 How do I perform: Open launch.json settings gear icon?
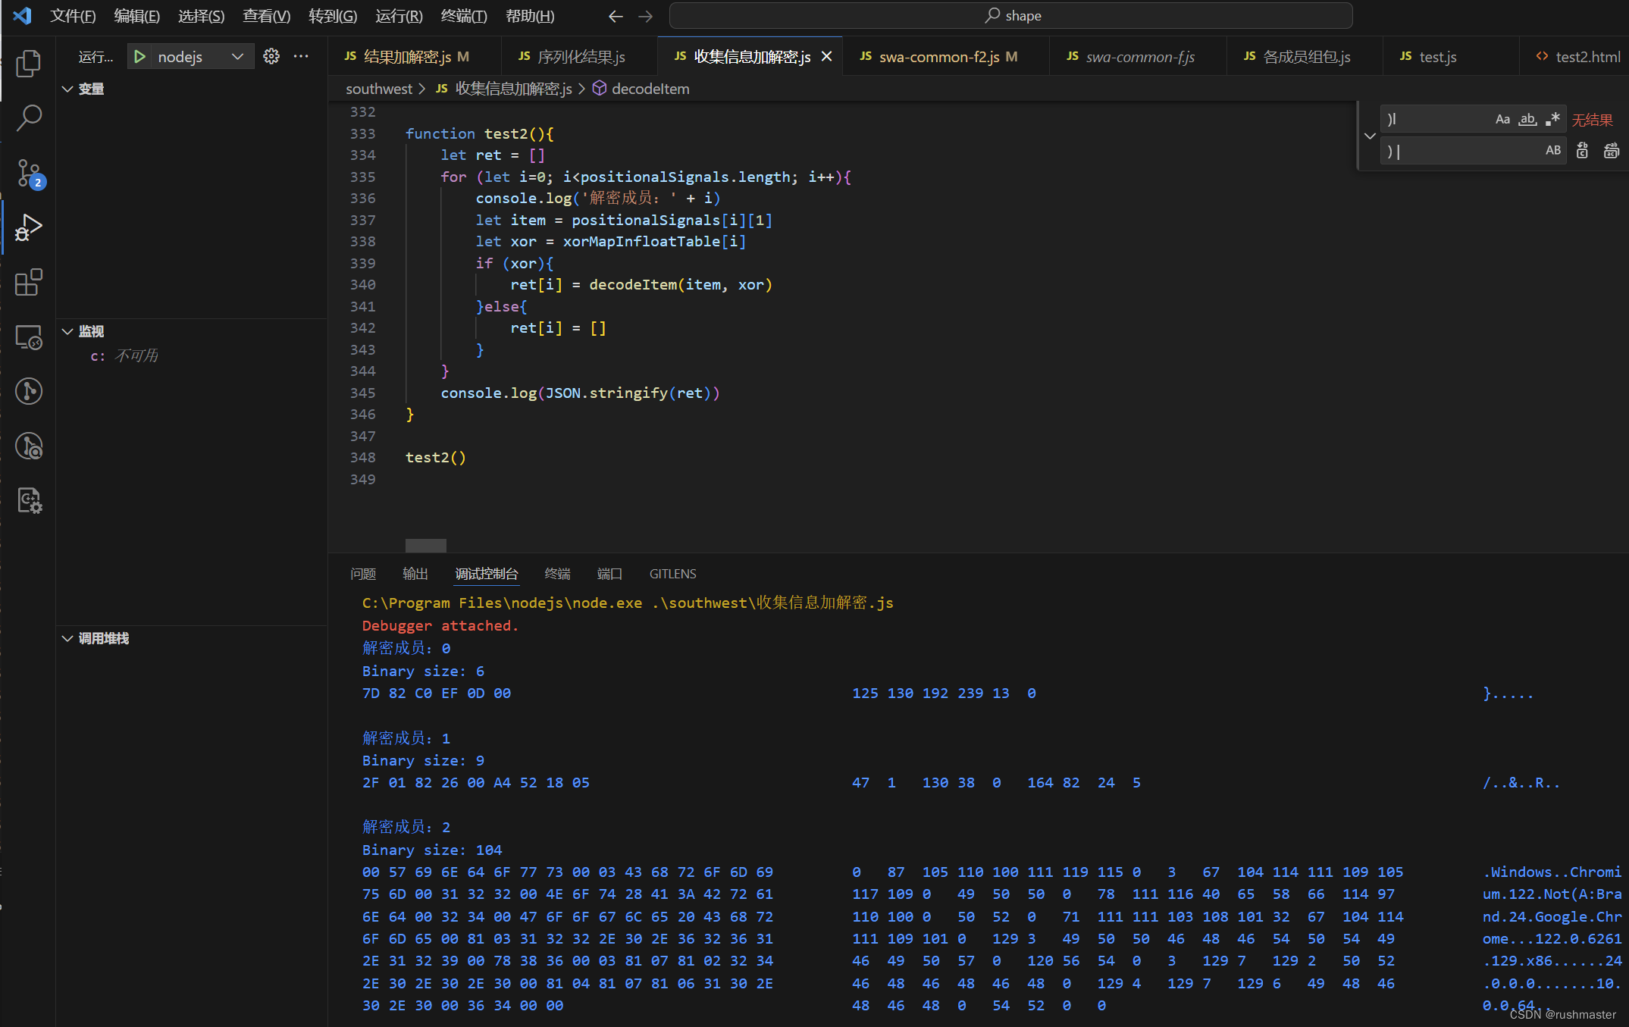pyautogui.click(x=271, y=57)
